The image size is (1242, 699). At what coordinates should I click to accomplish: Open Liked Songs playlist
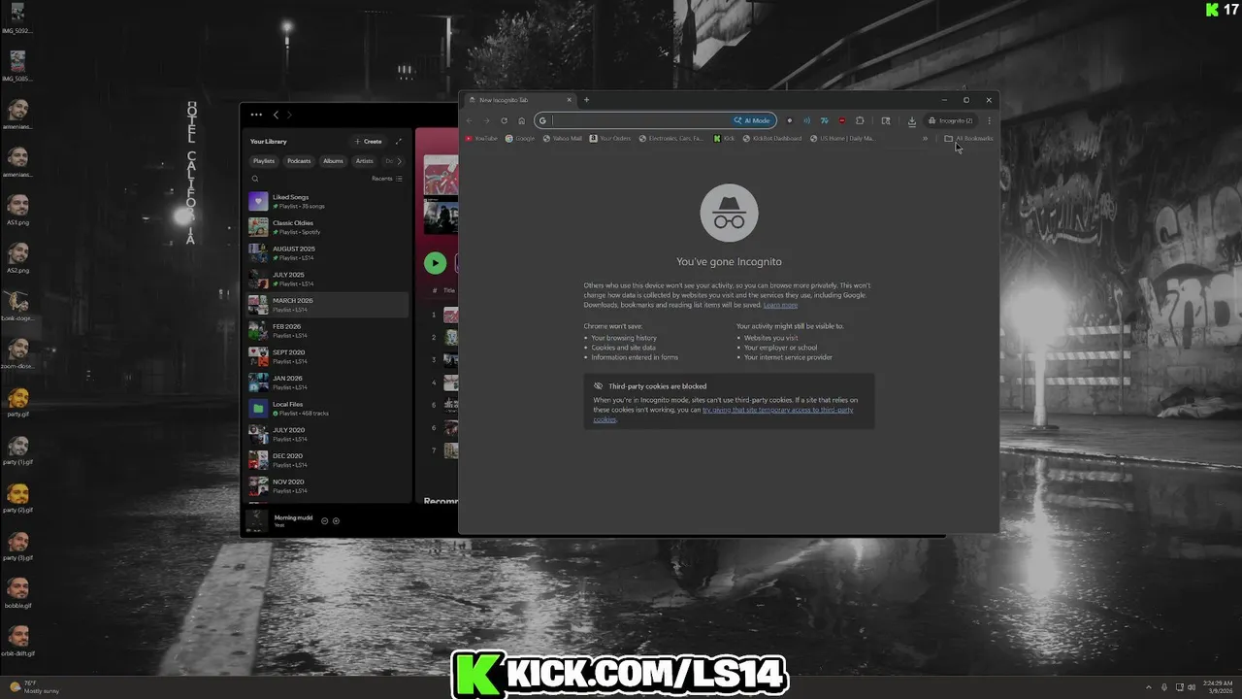(x=328, y=201)
